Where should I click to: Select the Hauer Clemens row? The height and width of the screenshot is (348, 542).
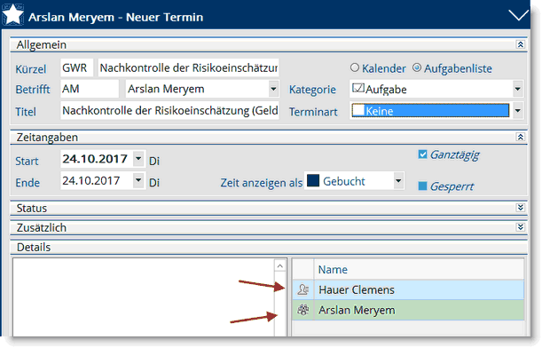(x=408, y=290)
